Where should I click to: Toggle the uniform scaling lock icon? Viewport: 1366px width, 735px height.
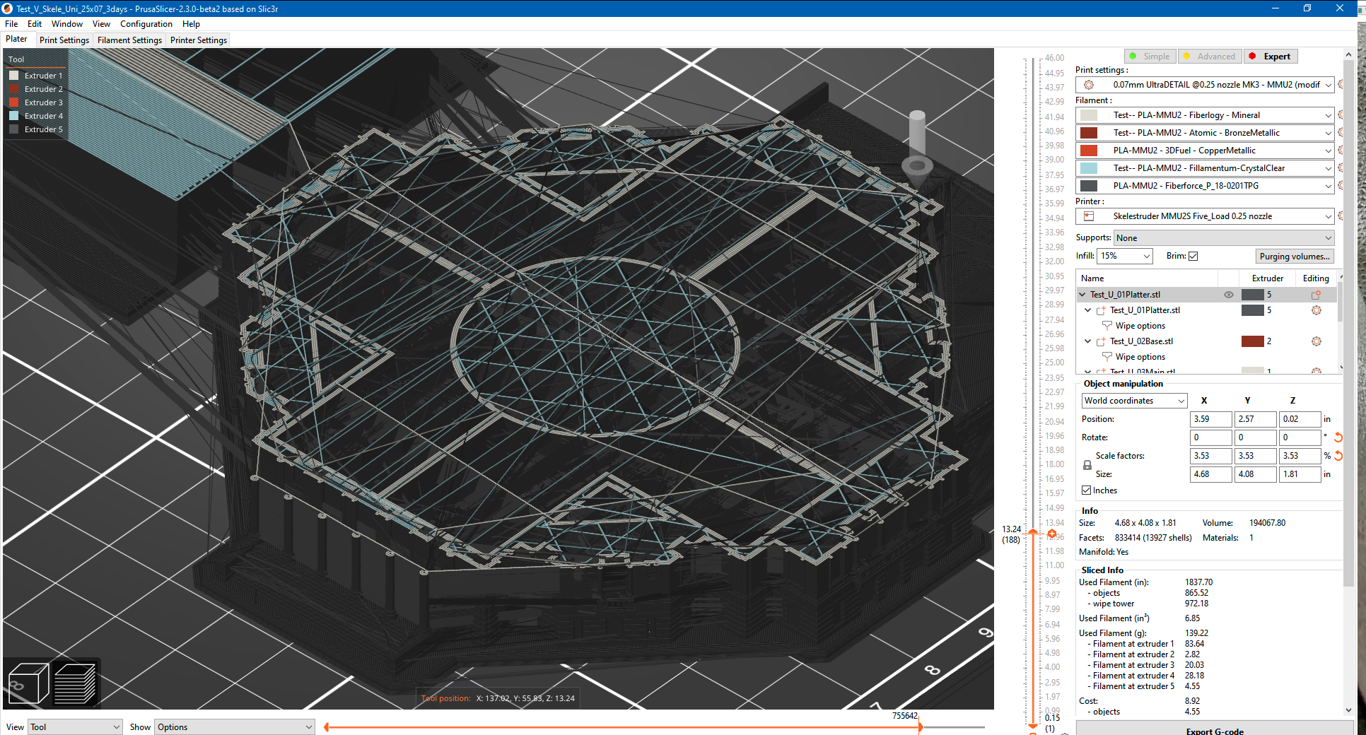point(1087,464)
